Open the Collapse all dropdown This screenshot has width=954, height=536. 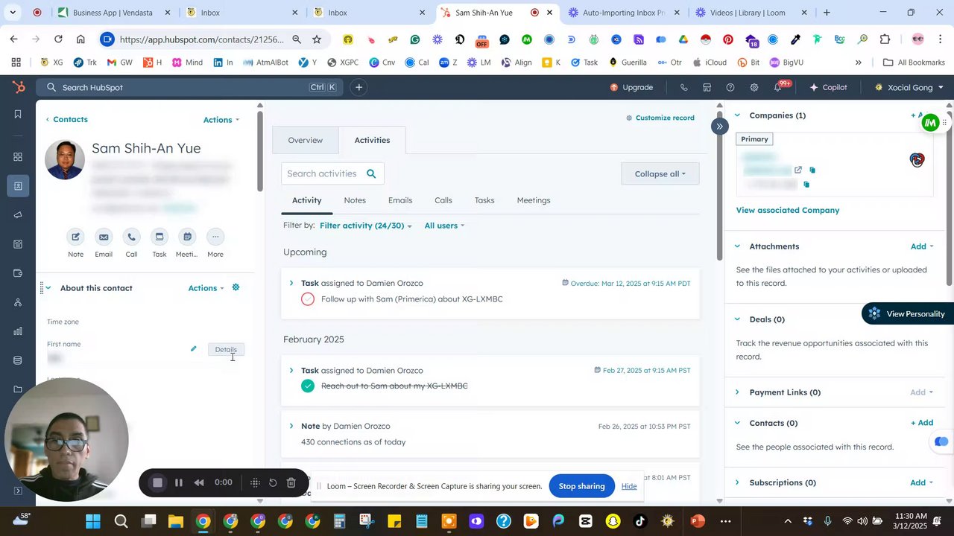click(660, 173)
